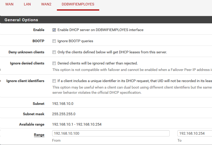Tick the Deny unknown clients checkbox
This screenshot has width=212, height=145.
[54, 52]
